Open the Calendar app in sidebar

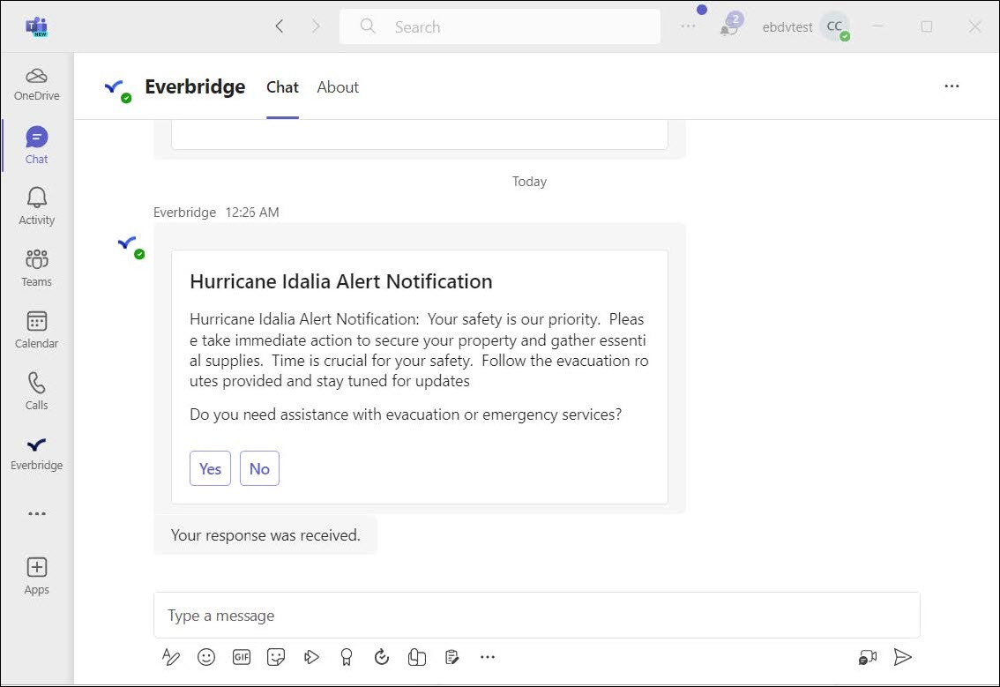[36, 329]
